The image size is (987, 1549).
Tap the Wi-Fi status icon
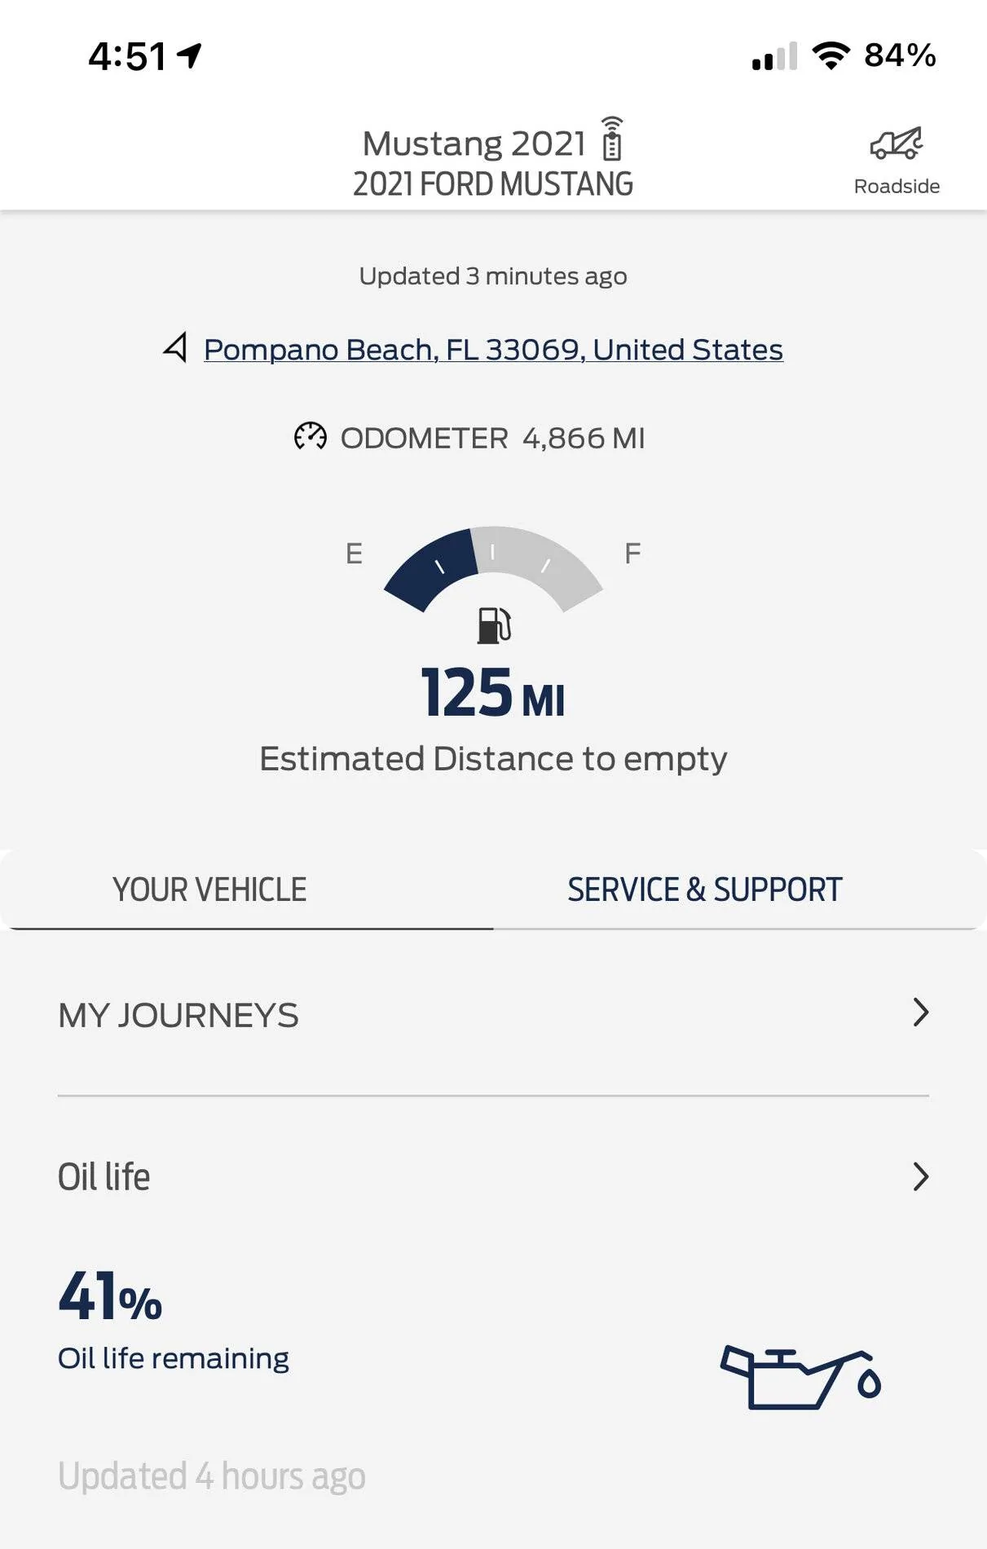[831, 55]
